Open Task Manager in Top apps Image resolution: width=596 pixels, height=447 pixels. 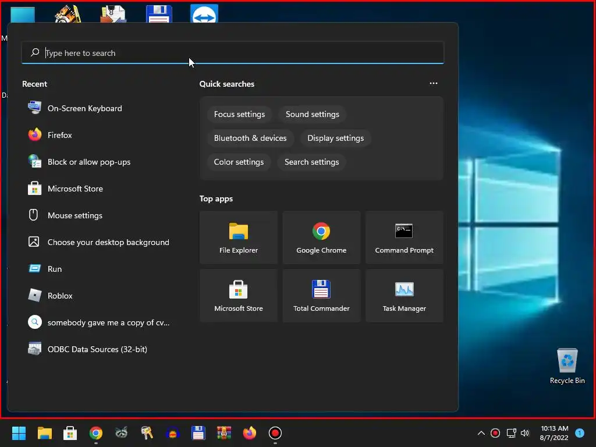[x=404, y=296]
